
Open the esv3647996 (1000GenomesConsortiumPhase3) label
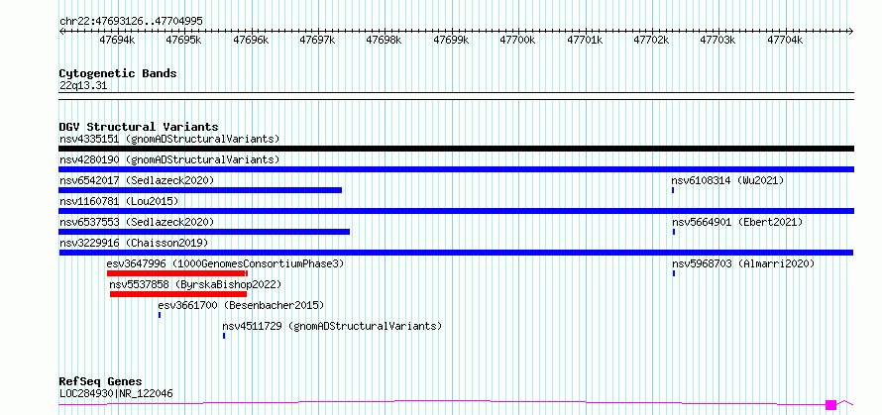click(x=225, y=263)
